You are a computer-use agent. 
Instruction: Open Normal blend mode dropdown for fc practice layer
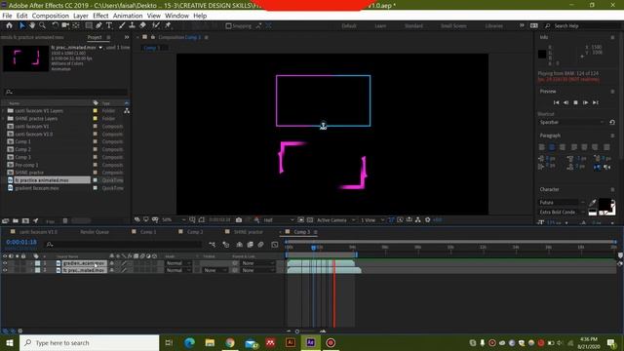coord(177,270)
